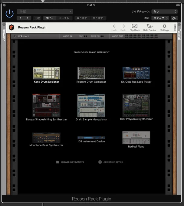Open the Browser side tab
This screenshot has width=184, height=206.
coord(4,35)
